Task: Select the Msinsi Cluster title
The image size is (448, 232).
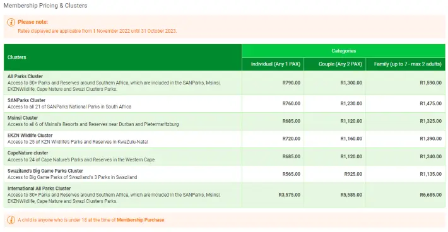Action: coord(23,118)
